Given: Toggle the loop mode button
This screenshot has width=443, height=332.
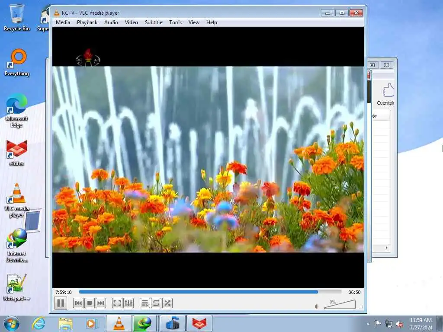Looking at the screenshot, I should [156, 303].
